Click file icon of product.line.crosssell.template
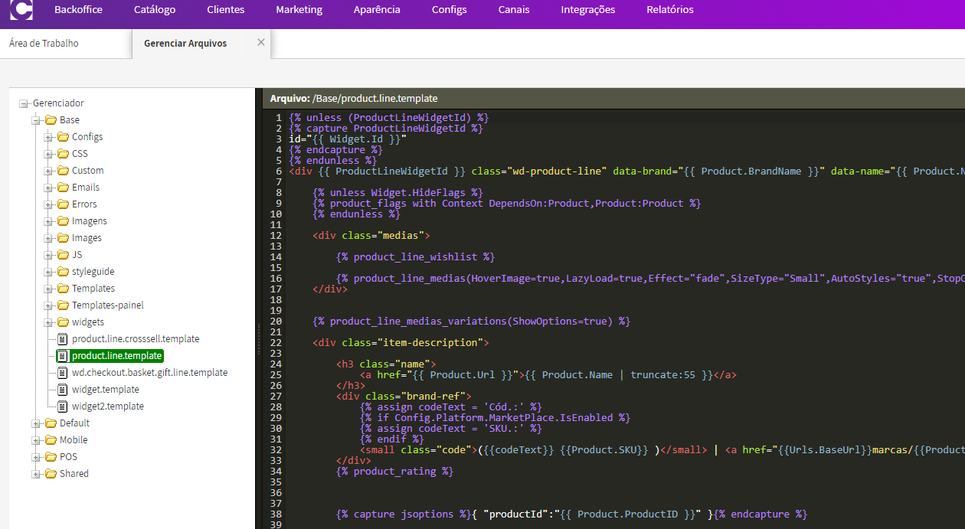The height and width of the screenshot is (529, 965). click(x=63, y=339)
